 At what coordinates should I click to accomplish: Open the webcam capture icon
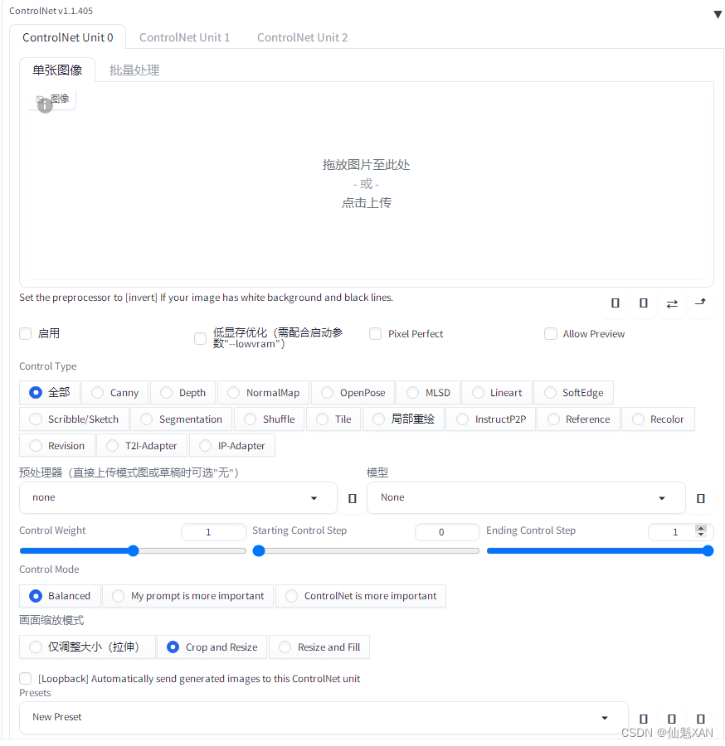[615, 303]
